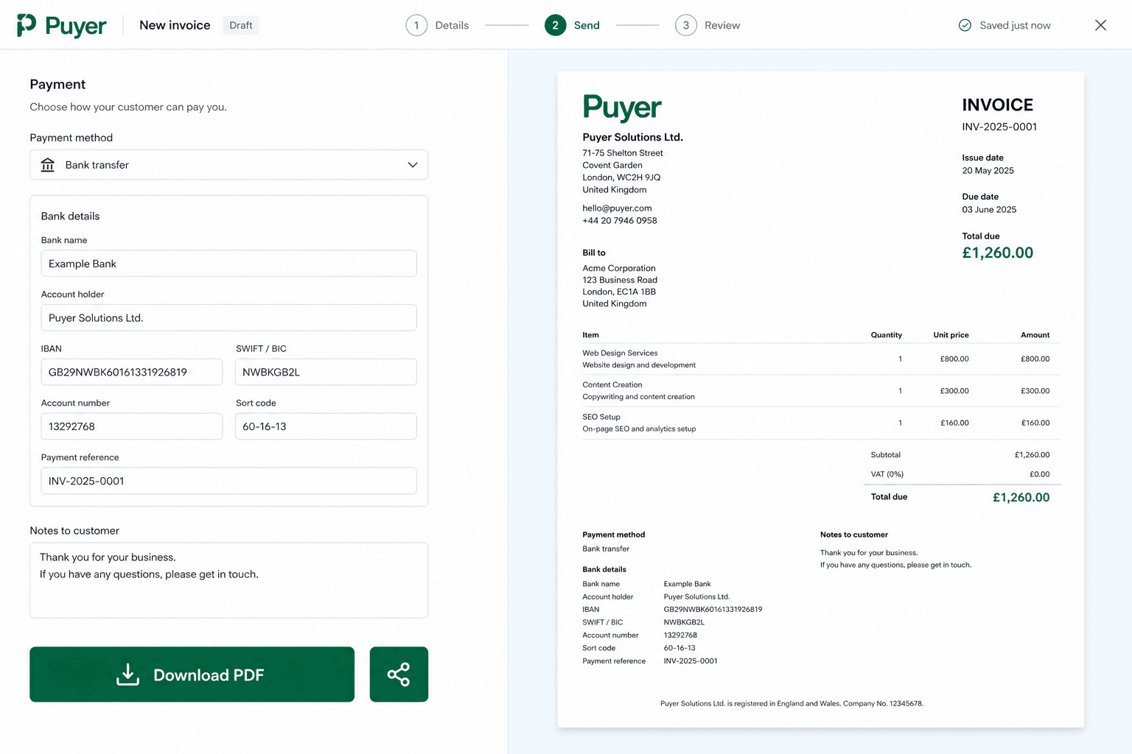Viewport: 1132px width, 754px height.
Task: Edit the Payment reference field
Action: point(228,481)
